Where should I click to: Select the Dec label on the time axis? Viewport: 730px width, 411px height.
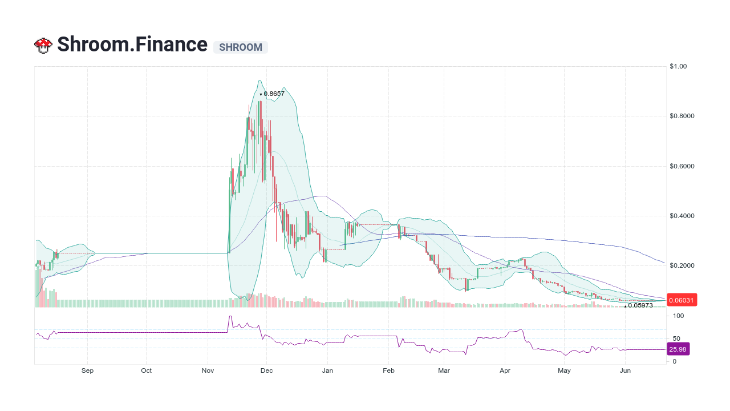point(266,370)
